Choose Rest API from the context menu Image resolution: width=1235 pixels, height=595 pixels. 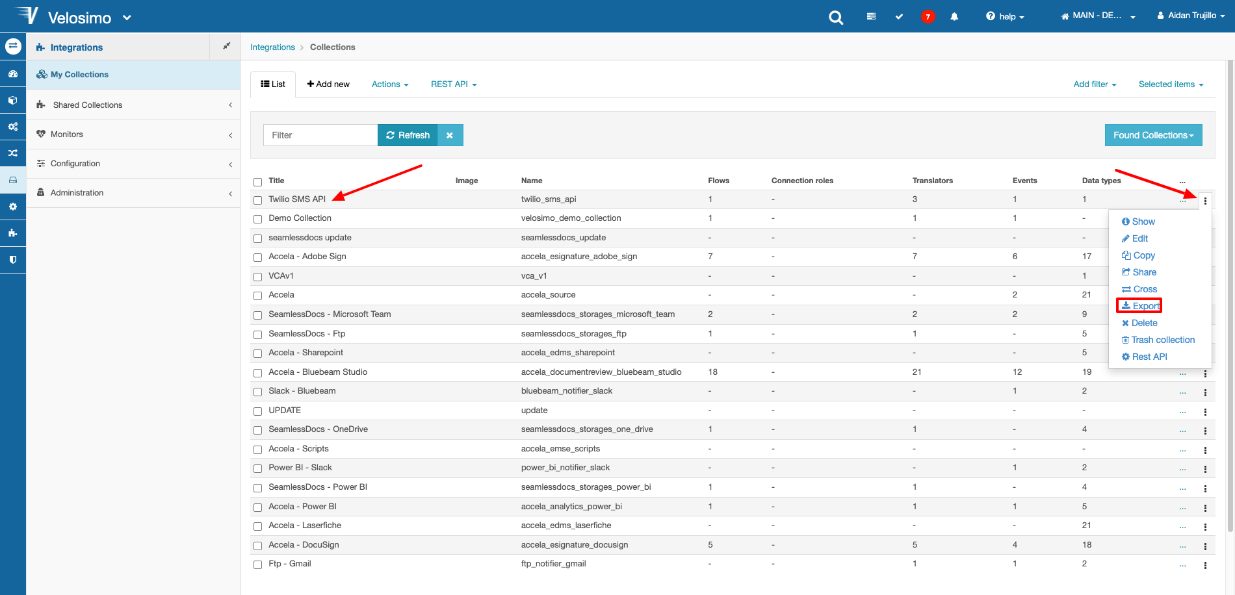point(1144,357)
